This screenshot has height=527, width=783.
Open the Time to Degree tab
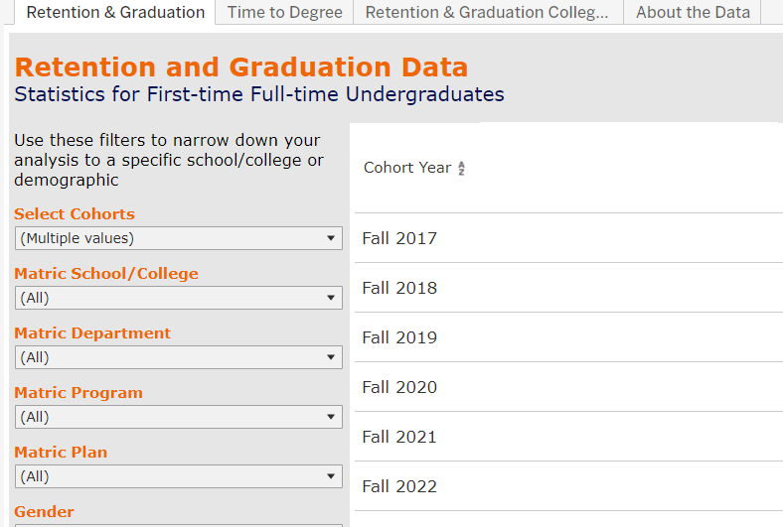pyautogui.click(x=284, y=13)
